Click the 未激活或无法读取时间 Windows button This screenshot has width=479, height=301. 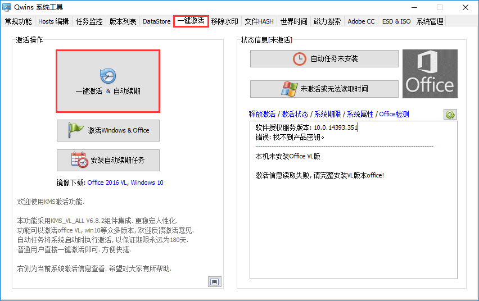pos(324,89)
